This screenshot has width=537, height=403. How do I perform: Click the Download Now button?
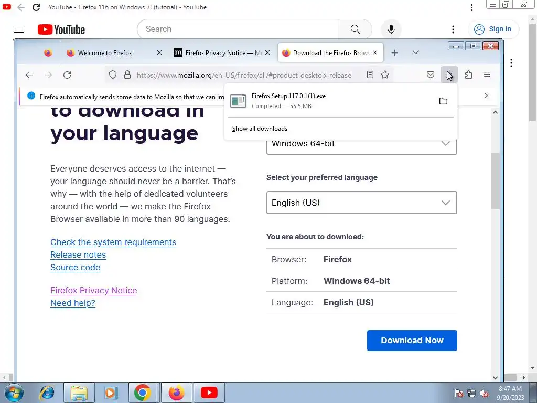pyautogui.click(x=412, y=340)
